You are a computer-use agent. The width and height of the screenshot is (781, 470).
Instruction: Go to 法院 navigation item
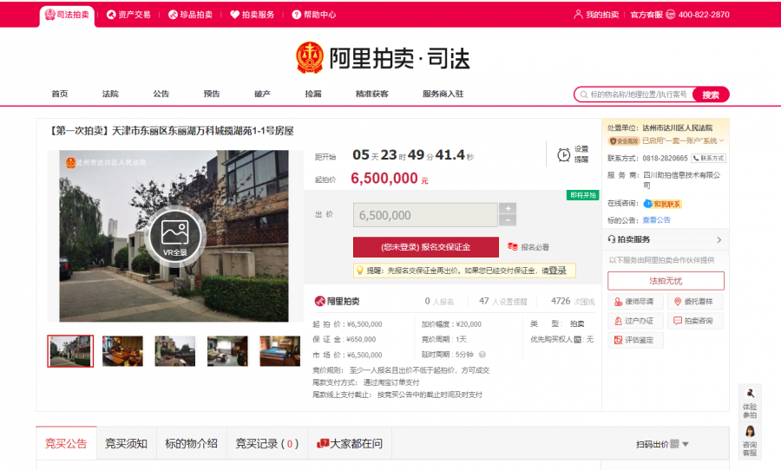[110, 94]
